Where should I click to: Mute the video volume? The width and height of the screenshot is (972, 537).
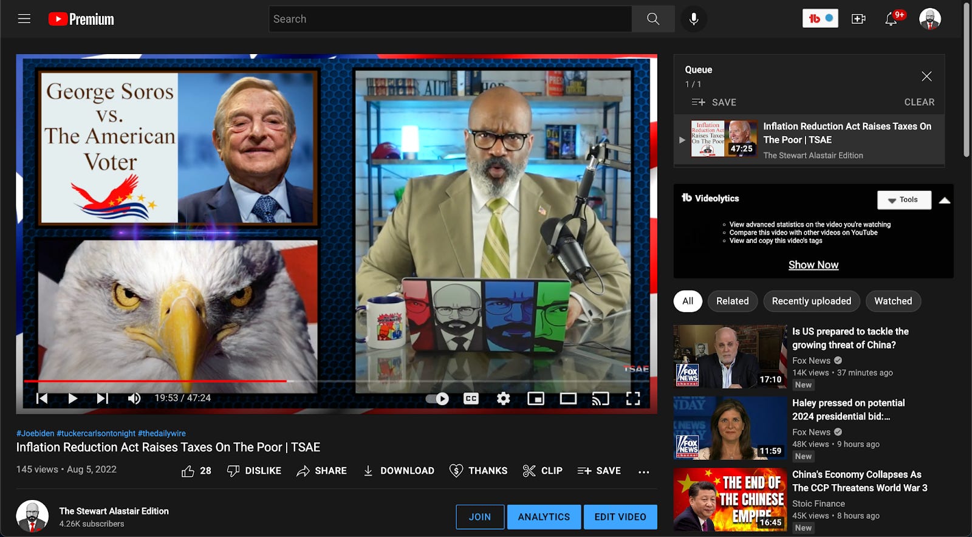(134, 398)
